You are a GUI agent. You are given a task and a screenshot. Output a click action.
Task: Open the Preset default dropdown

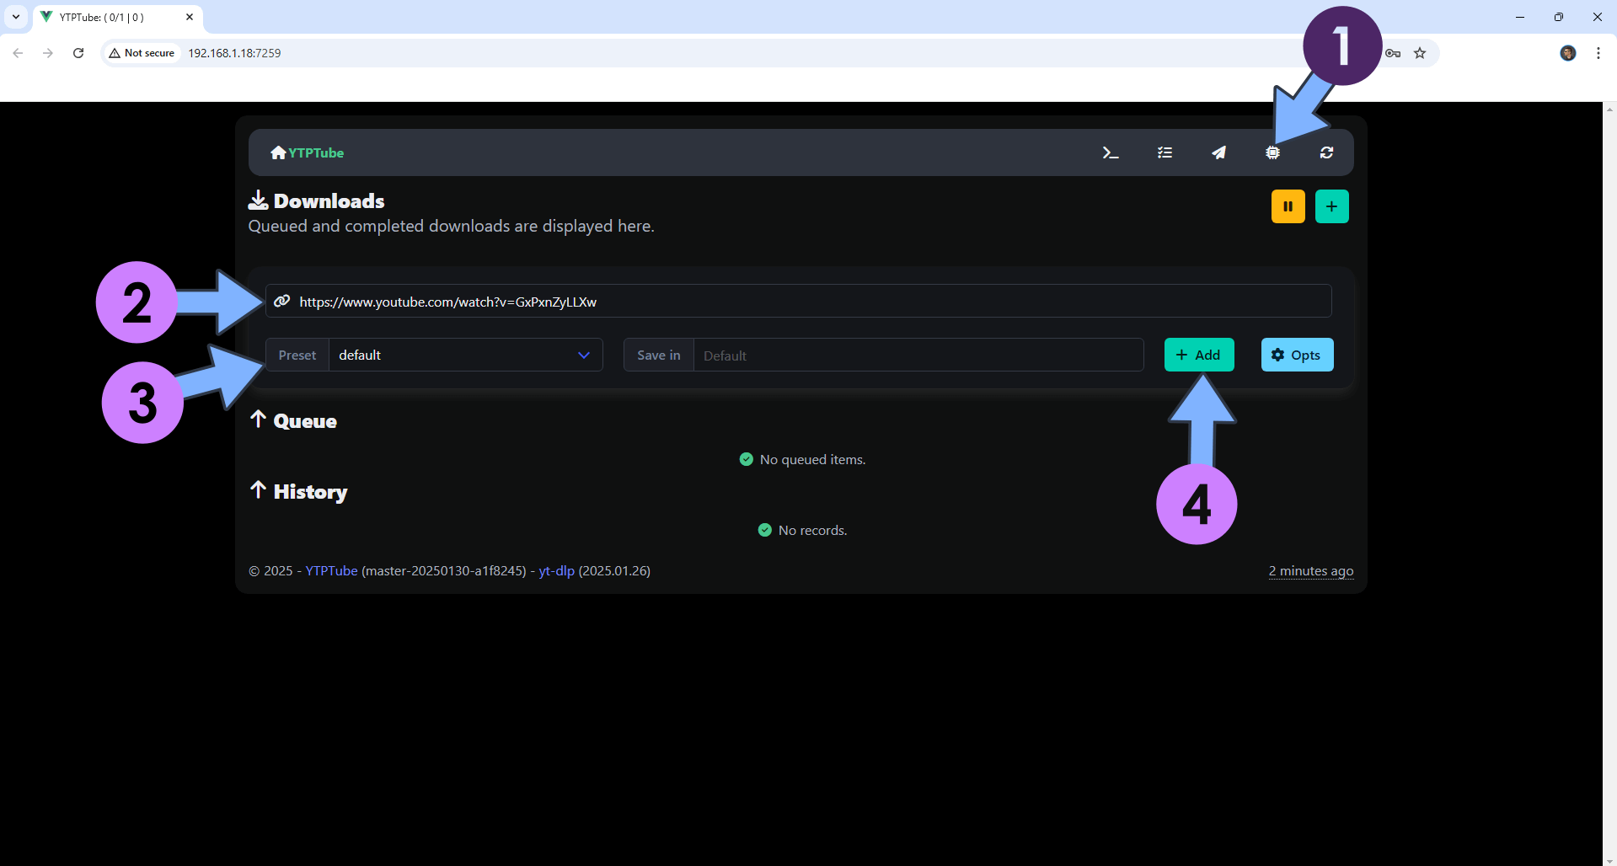(x=465, y=355)
